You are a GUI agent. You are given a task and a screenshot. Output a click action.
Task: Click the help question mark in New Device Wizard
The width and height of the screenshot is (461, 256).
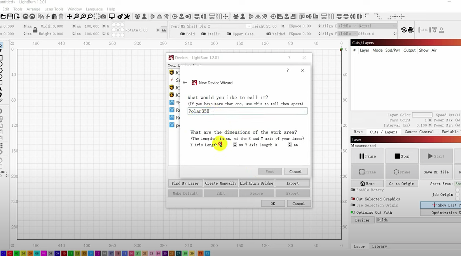tap(288, 70)
